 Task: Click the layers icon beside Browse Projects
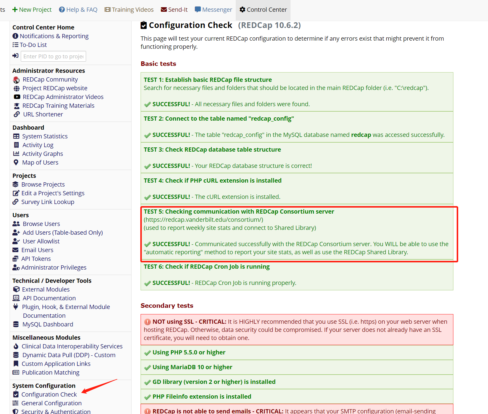click(16, 184)
